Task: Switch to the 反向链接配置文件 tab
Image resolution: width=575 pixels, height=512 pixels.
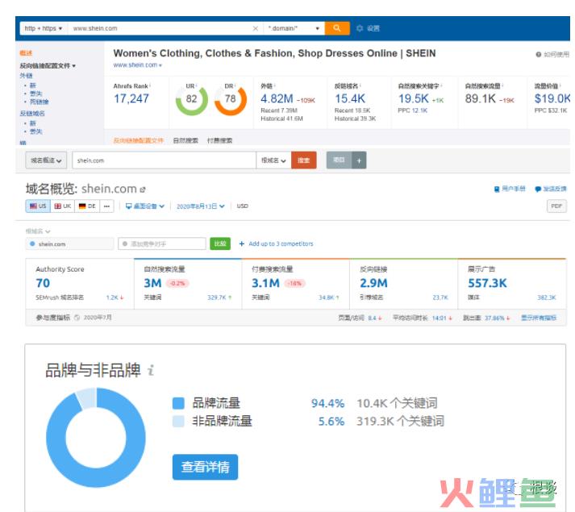Action: tap(138, 140)
